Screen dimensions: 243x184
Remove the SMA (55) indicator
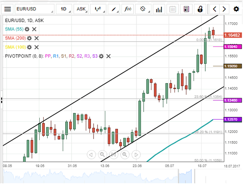click(x=34, y=29)
